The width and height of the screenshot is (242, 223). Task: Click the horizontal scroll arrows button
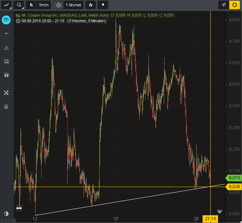pyautogui.click(x=19, y=208)
